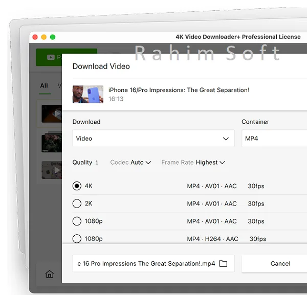
Task: Click the iPhone 16 video thumbnail
Action: pos(88,94)
